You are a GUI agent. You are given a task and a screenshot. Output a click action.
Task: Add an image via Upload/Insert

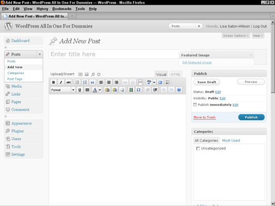(x=80, y=74)
